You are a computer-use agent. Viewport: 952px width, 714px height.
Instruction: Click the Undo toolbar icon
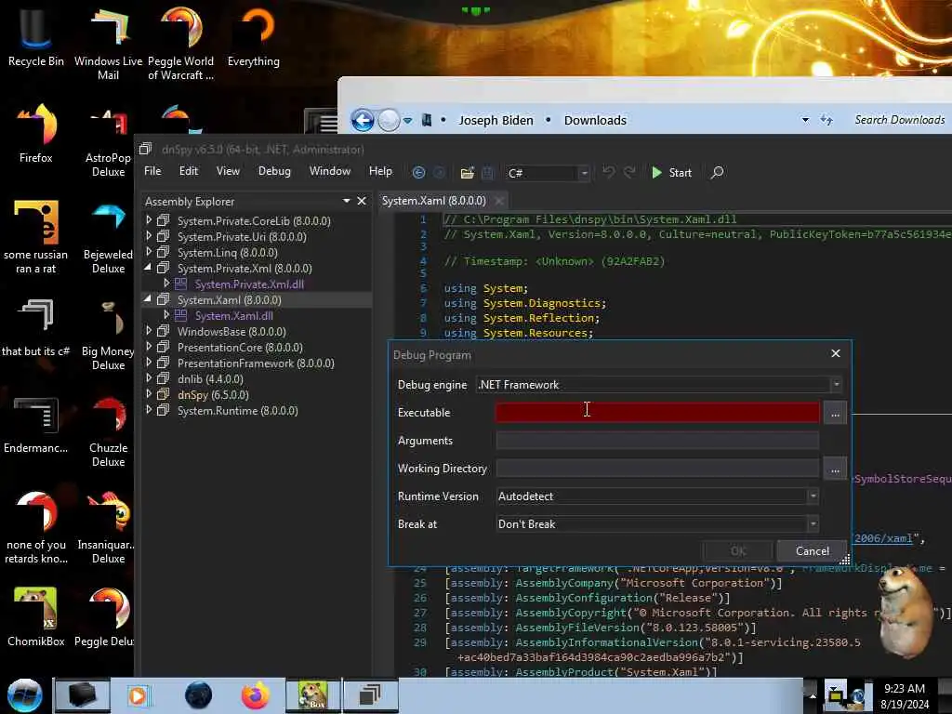(608, 172)
